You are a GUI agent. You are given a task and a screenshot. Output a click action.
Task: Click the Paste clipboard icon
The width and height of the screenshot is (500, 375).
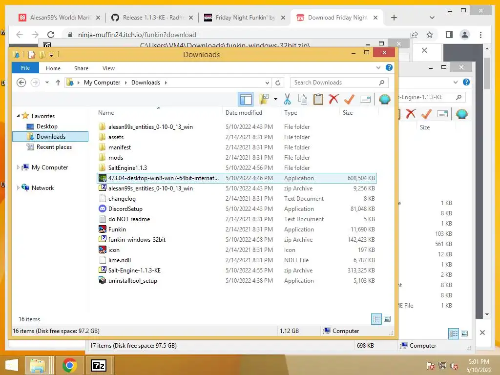318,100
